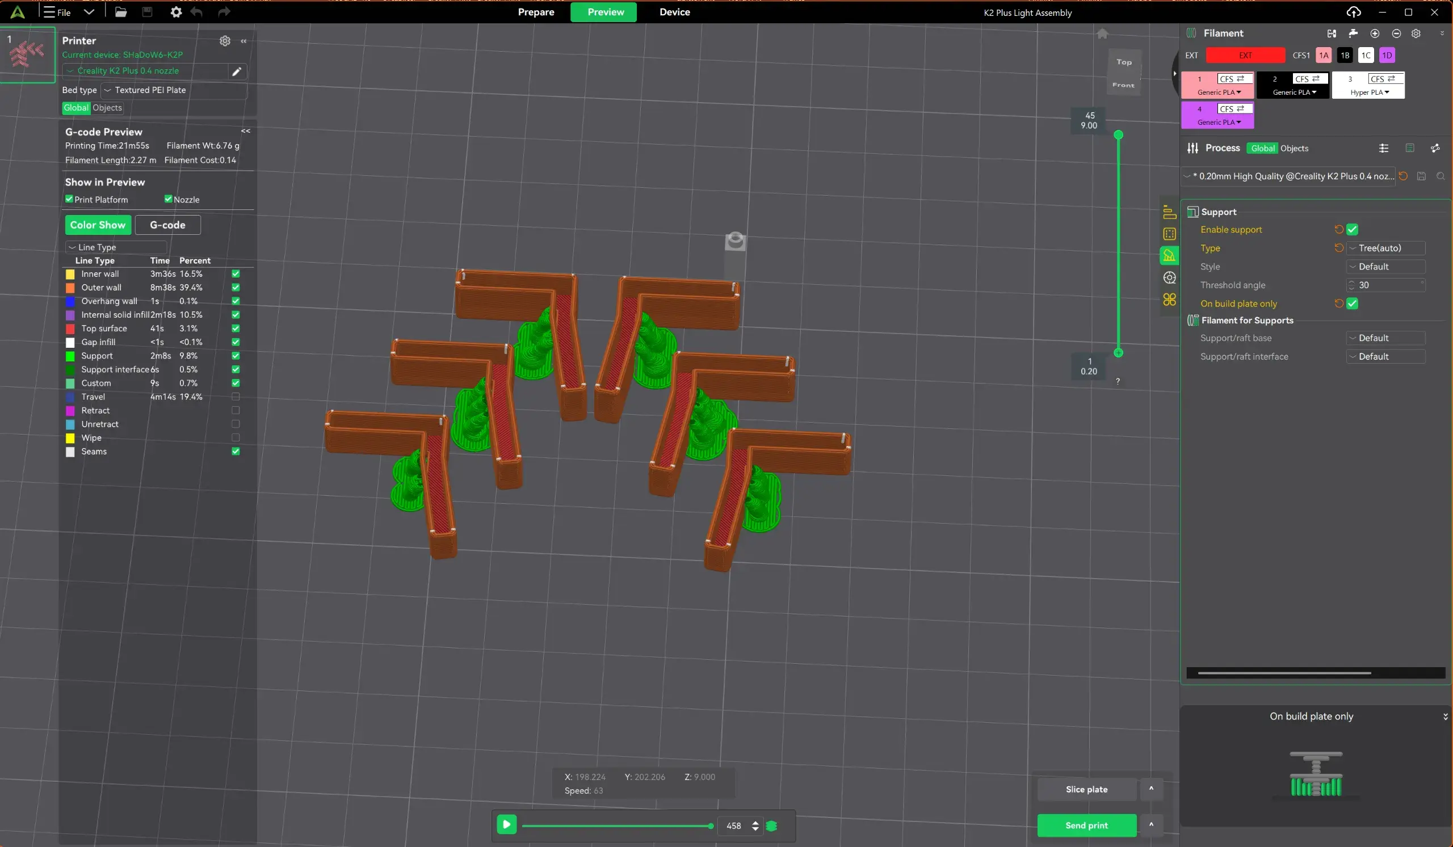Enable the Travel line type visibility
Image resolution: width=1453 pixels, height=847 pixels.
[235, 397]
